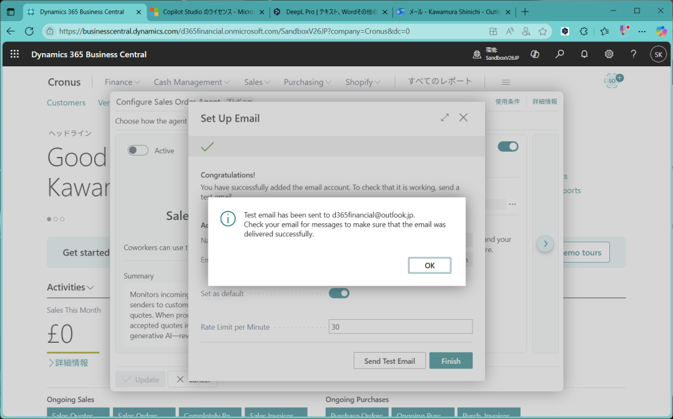Open the 詳細情報 link under Sales This Month
This screenshot has height=419, width=673.
[x=68, y=363]
